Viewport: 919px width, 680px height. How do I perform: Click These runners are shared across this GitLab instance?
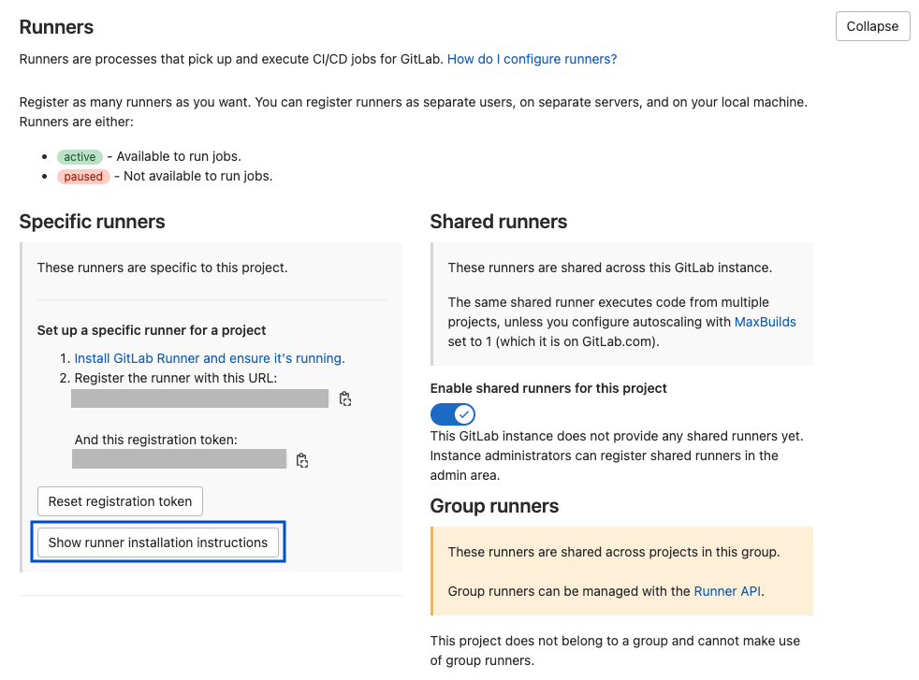point(610,268)
